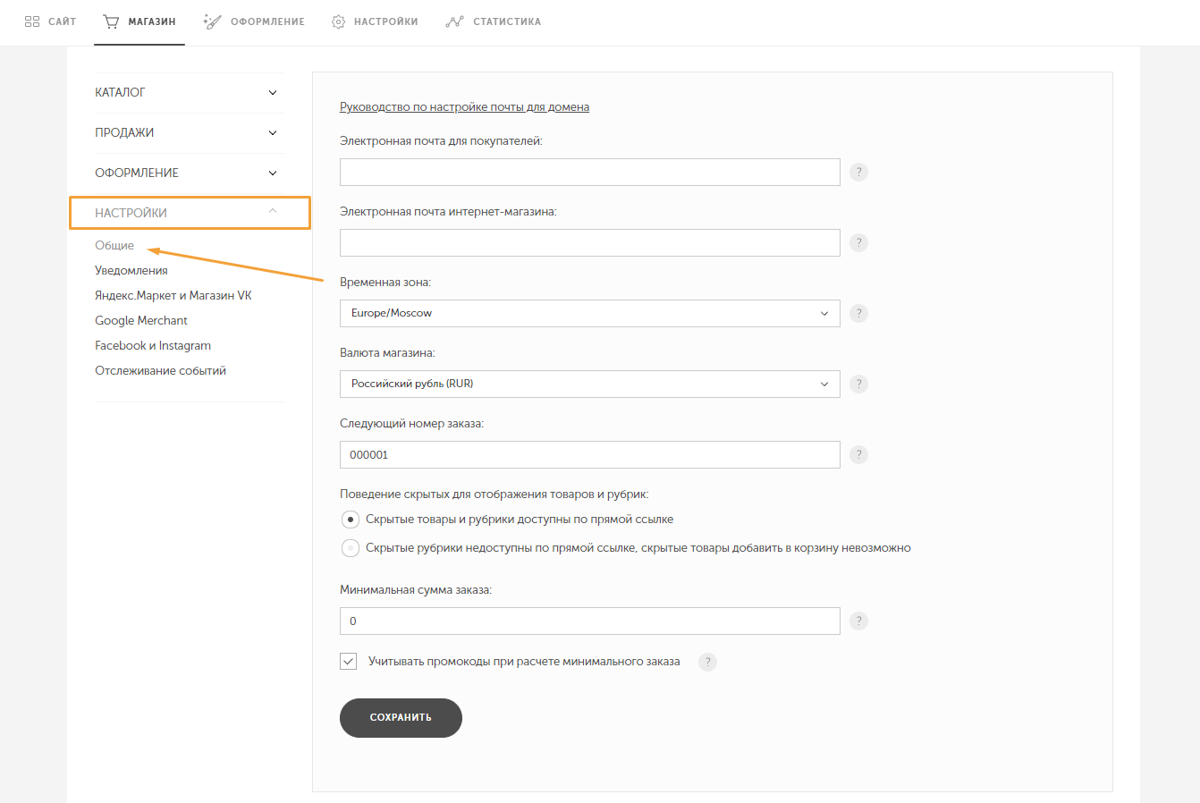Expand the Каталог sidebar section
The height and width of the screenshot is (803, 1200).
[x=189, y=93]
